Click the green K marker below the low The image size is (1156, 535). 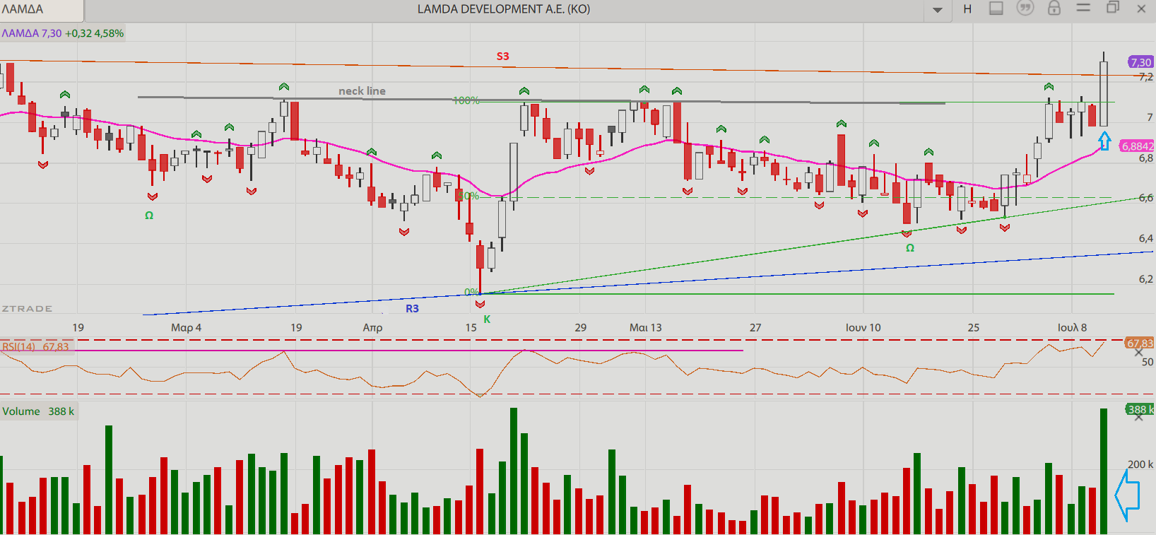pos(487,319)
